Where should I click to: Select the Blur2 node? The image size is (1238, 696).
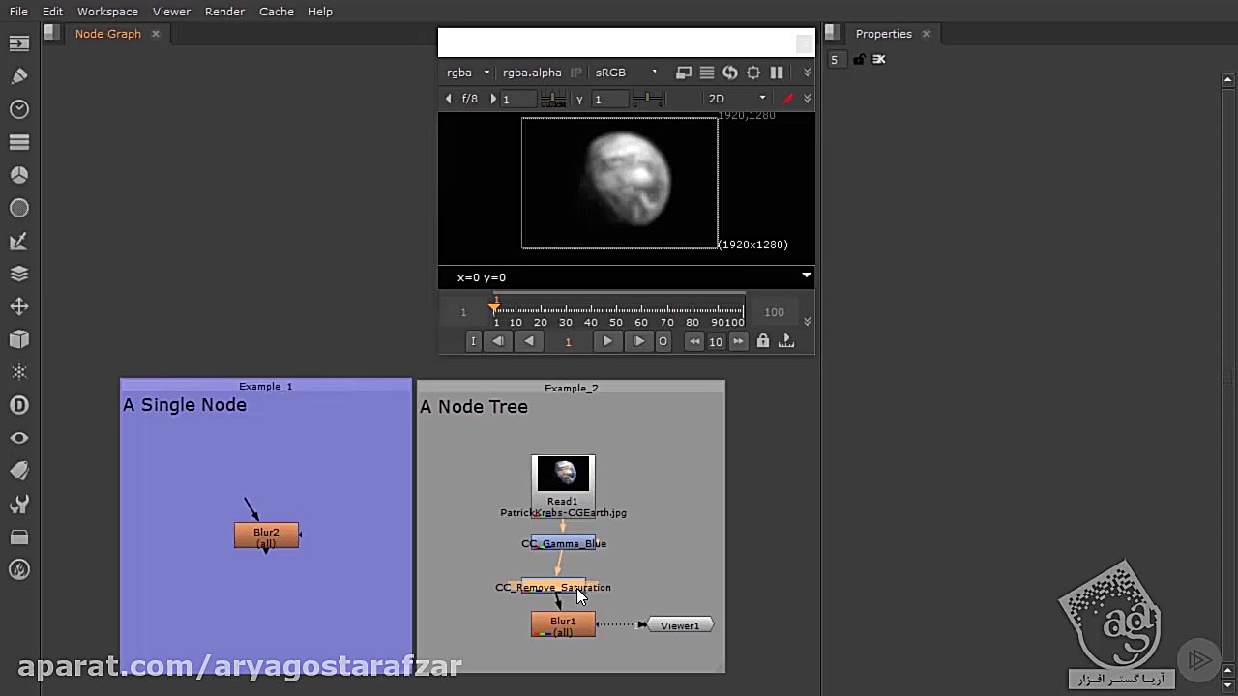click(266, 536)
